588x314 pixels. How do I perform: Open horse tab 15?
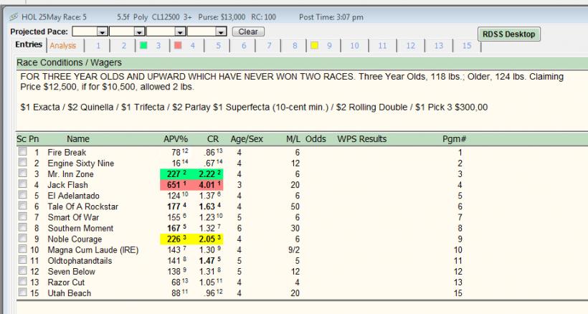pyautogui.click(x=467, y=46)
